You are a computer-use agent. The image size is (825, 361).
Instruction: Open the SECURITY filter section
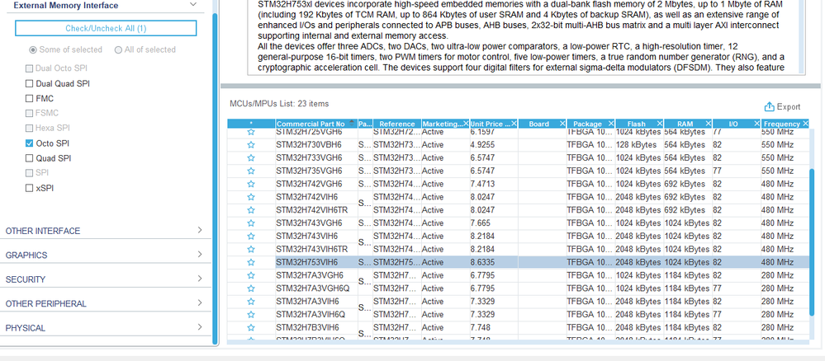click(x=200, y=279)
